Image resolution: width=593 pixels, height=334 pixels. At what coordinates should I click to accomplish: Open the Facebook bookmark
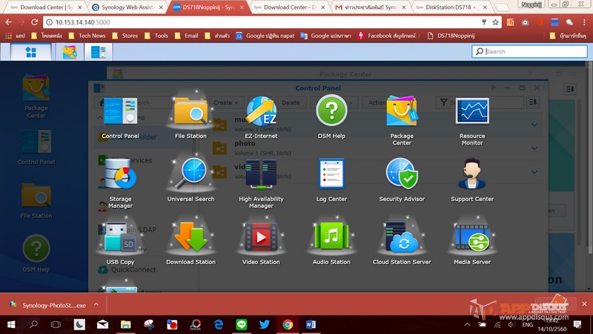(x=390, y=36)
